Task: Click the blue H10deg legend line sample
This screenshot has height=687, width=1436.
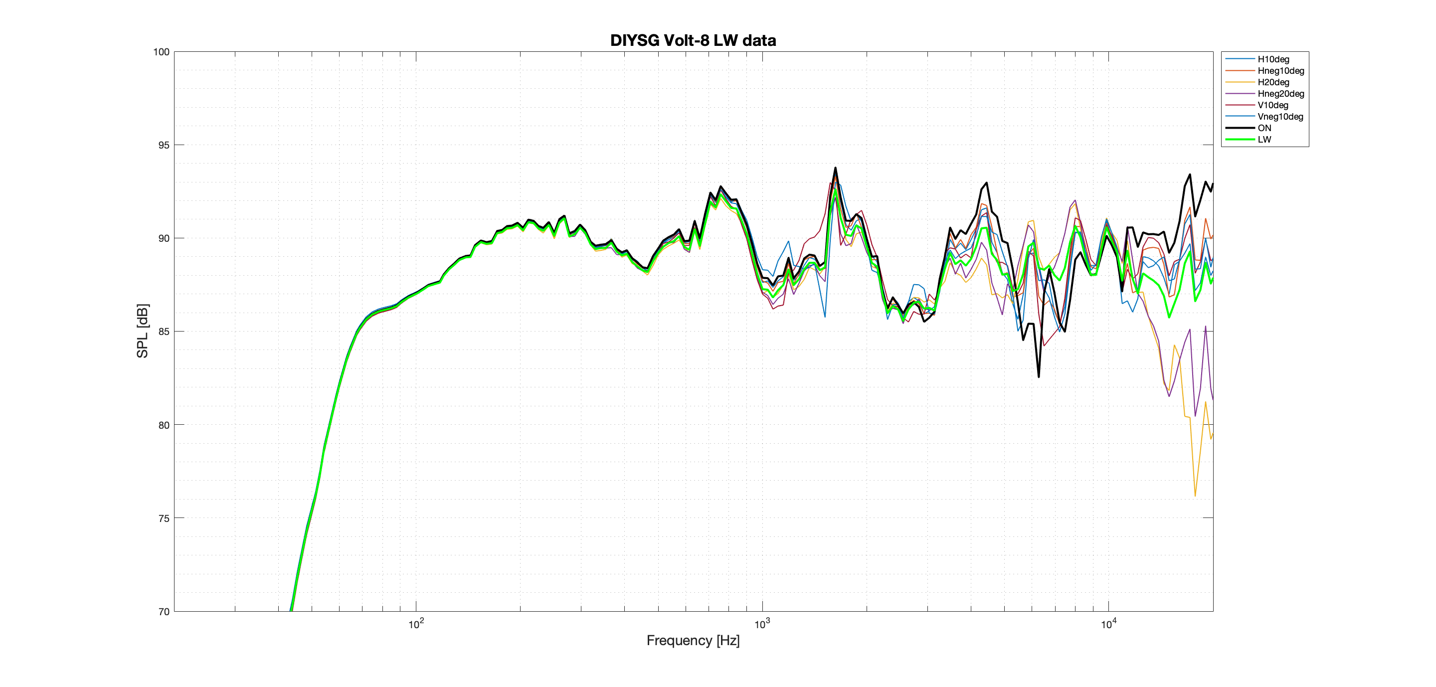Action: point(1240,59)
